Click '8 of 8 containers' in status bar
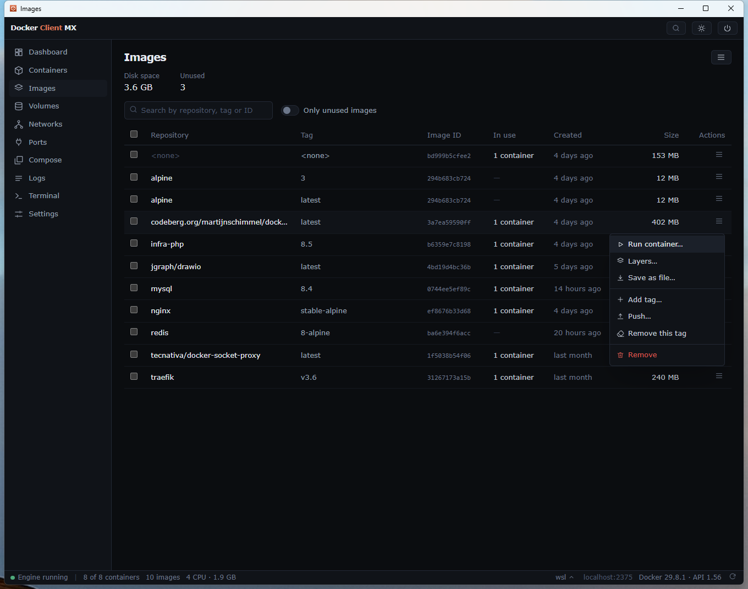Viewport: 748px width, 589px height. click(111, 577)
